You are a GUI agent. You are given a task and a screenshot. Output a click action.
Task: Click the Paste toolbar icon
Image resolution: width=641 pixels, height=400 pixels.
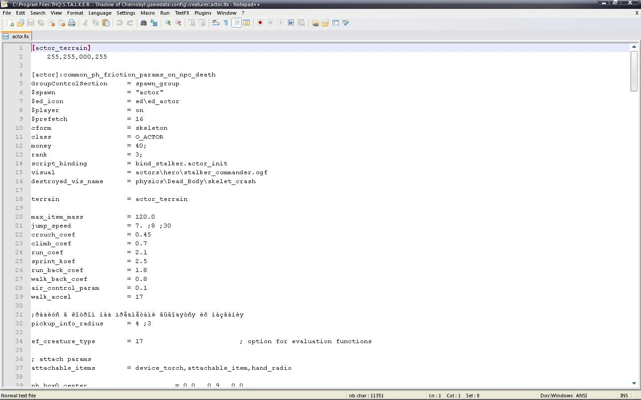(105, 23)
